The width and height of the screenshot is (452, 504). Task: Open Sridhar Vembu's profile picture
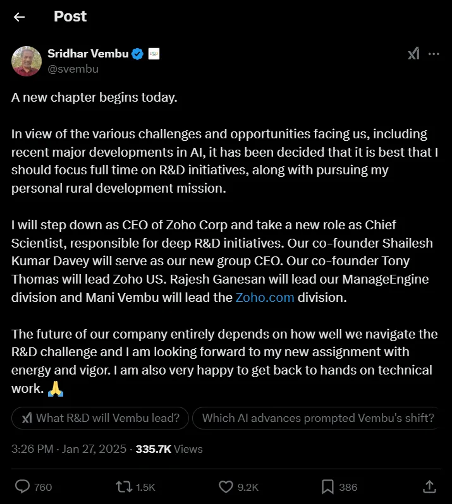click(x=27, y=61)
